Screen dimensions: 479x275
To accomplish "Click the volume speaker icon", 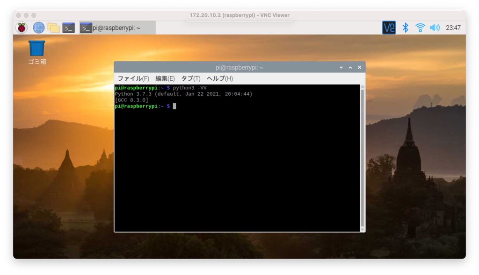I will tap(435, 28).
